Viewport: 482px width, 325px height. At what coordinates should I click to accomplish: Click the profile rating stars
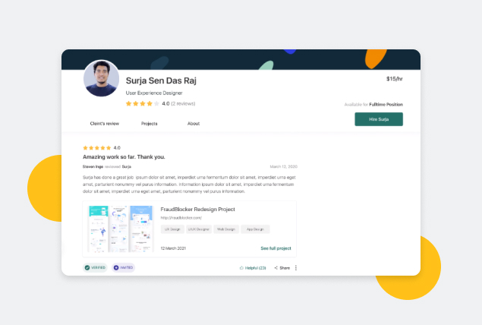(143, 103)
